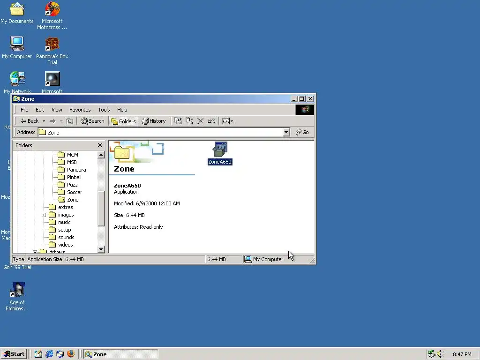Expand the Address bar dropdown arrow
Viewport: 480px width, 360px height.
point(286,132)
